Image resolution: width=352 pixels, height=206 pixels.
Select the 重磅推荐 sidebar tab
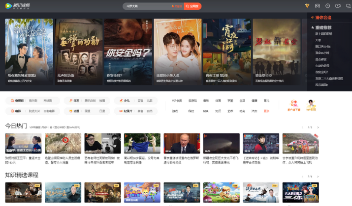(321, 27)
